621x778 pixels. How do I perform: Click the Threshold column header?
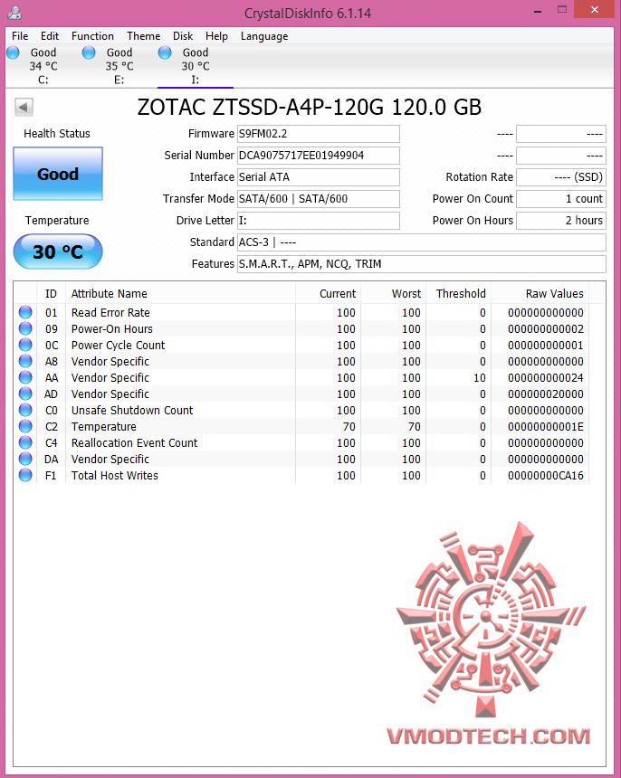(x=458, y=294)
